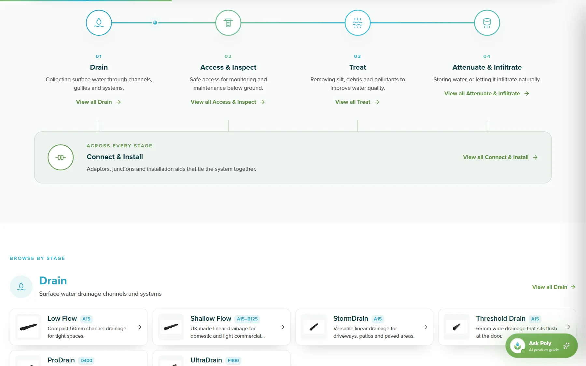Click the ProDrain product title
The height and width of the screenshot is (366, 586).
point(61,360)
